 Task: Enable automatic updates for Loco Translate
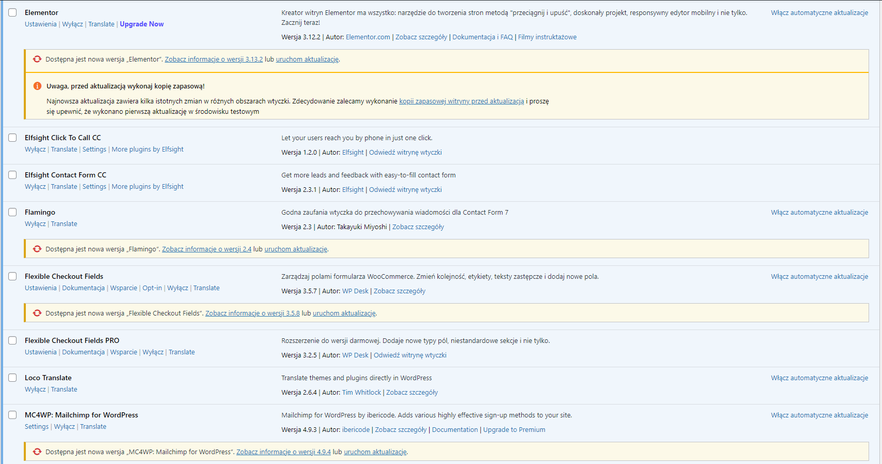(819, 378)
